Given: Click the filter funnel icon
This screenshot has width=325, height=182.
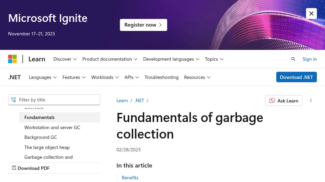Looking at the screenshot, I should [14, 100].
